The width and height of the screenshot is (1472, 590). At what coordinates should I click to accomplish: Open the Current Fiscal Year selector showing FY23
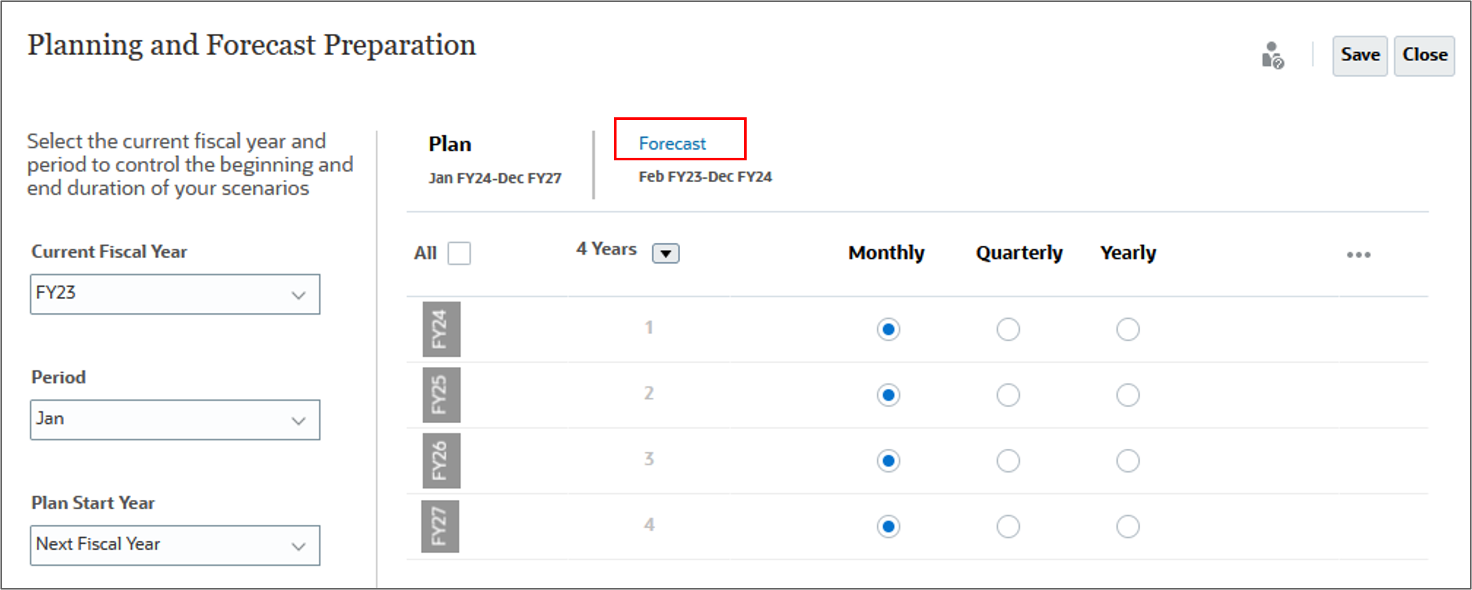tap(175, 294)
